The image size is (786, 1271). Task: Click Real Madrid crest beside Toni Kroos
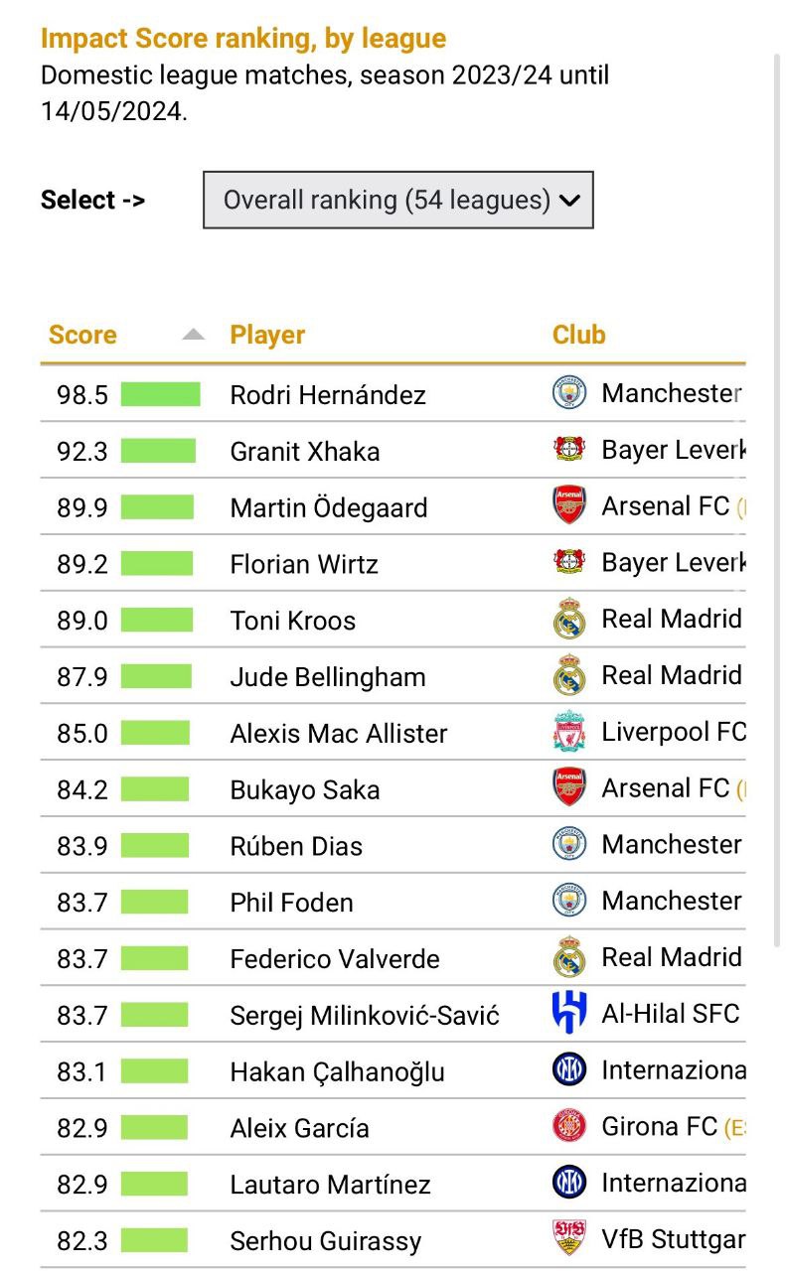pyautogui.click(x=569, y=620)
